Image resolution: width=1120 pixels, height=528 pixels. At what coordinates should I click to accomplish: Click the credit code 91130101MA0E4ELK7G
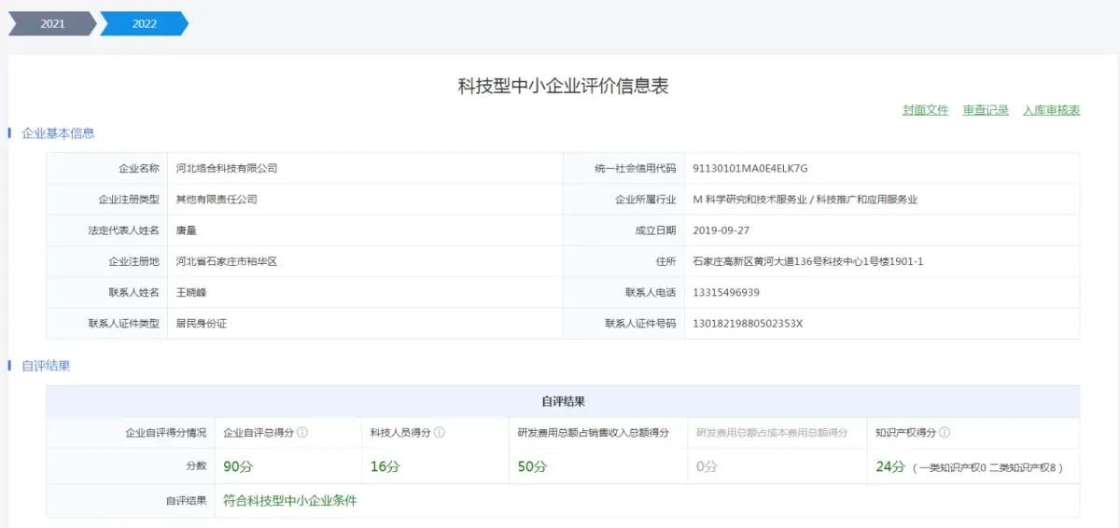click(749, 169)
